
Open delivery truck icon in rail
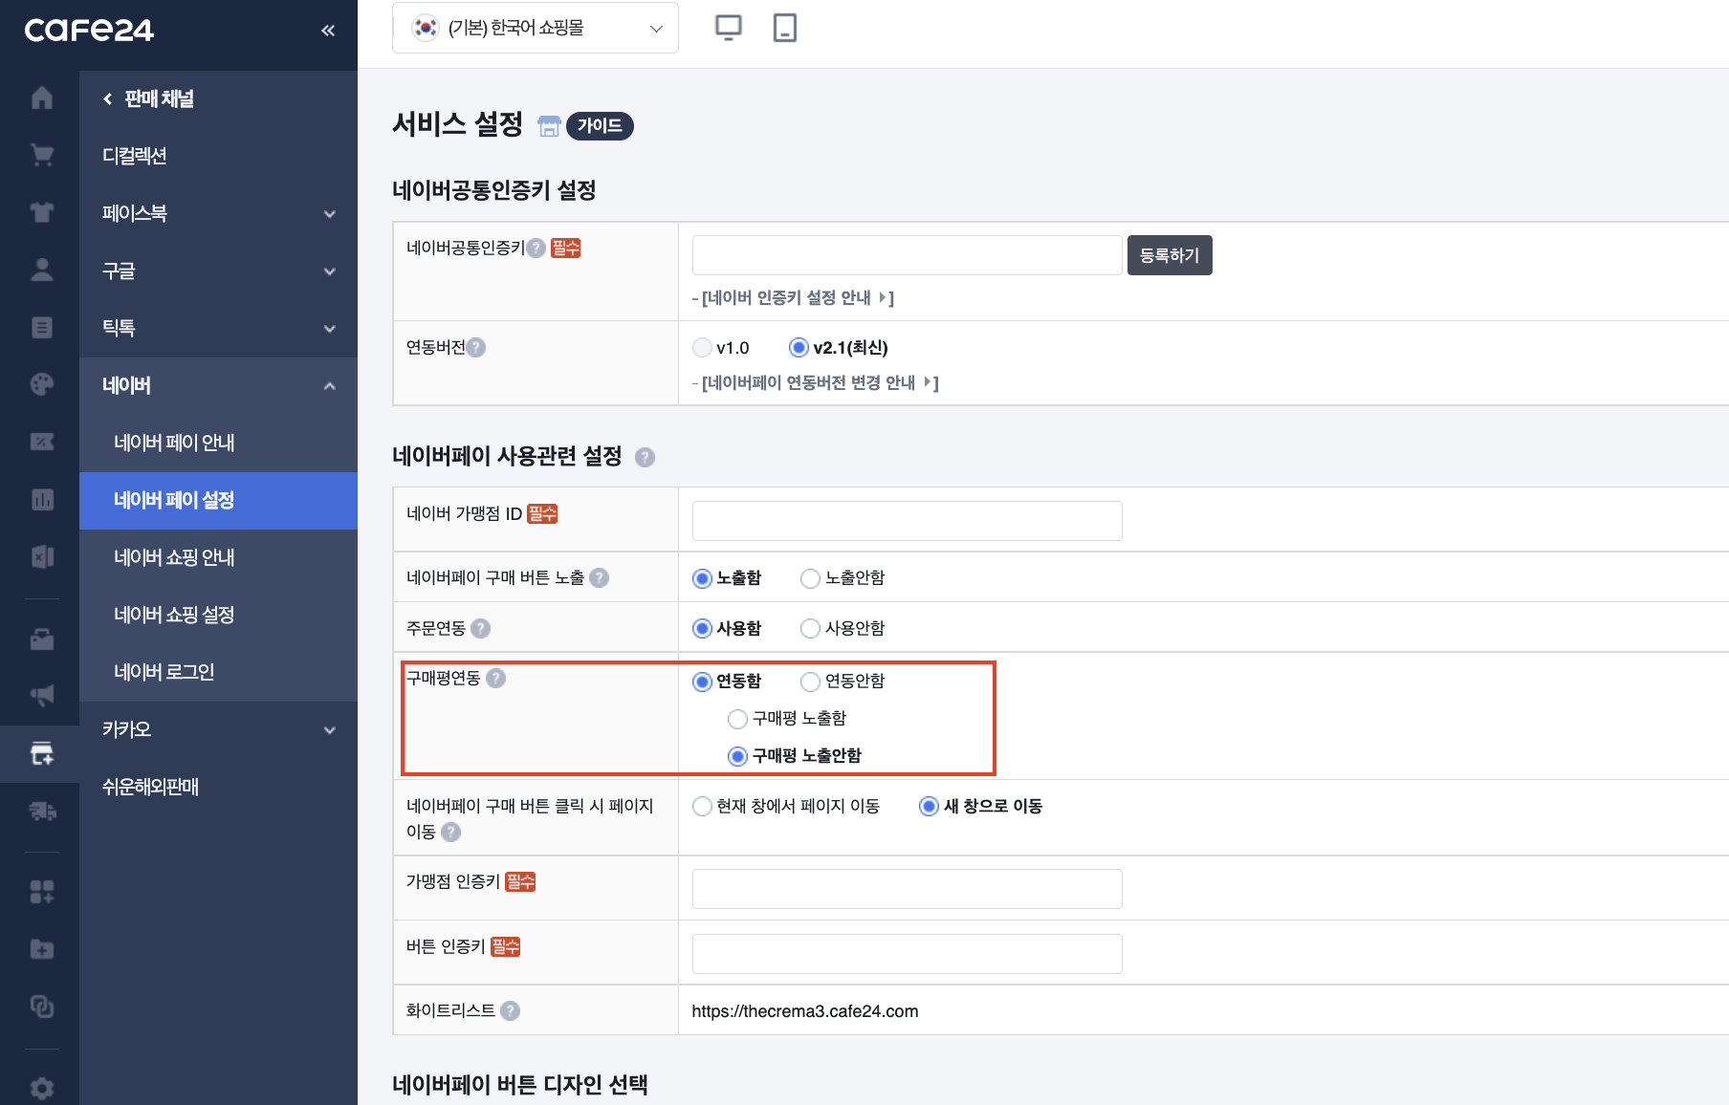point(41,811)
